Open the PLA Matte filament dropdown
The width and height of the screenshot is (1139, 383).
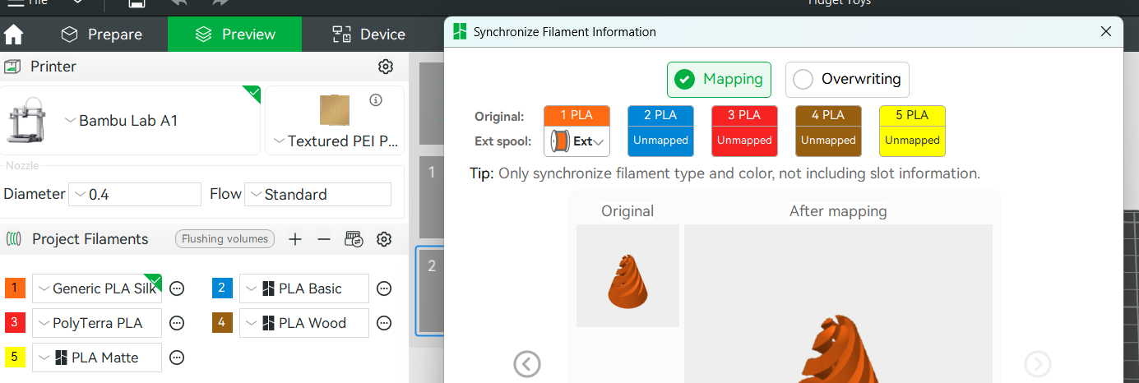(97, 358)
